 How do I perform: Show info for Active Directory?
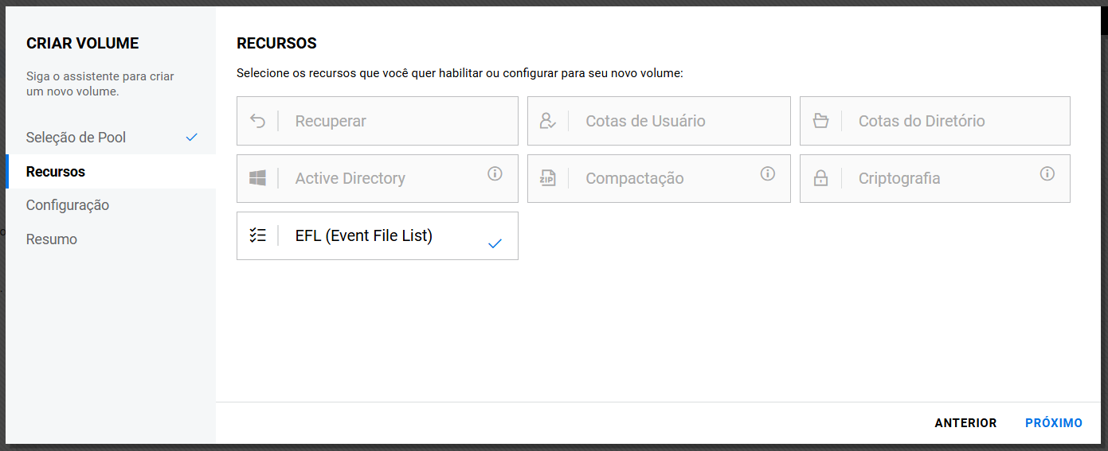click(495, 173)
